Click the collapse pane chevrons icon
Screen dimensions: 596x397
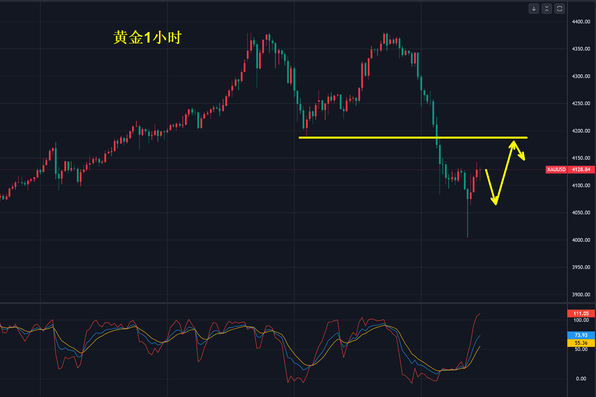(547, 9)
